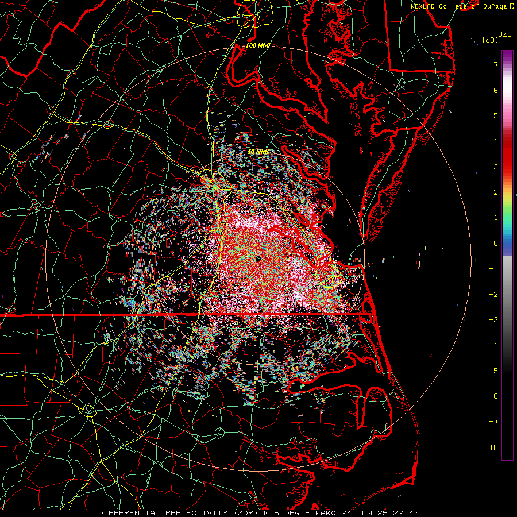Click the [dB] units label
This screenshot has width=517, height=517.
tap(491, 40)
